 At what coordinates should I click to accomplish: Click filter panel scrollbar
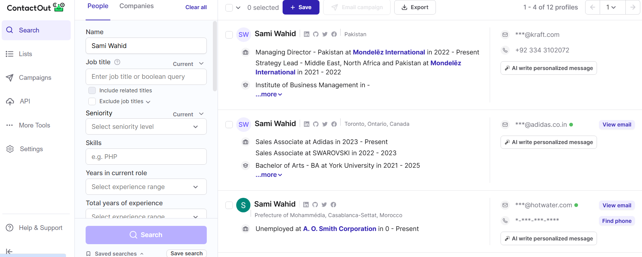click(215, 56)
